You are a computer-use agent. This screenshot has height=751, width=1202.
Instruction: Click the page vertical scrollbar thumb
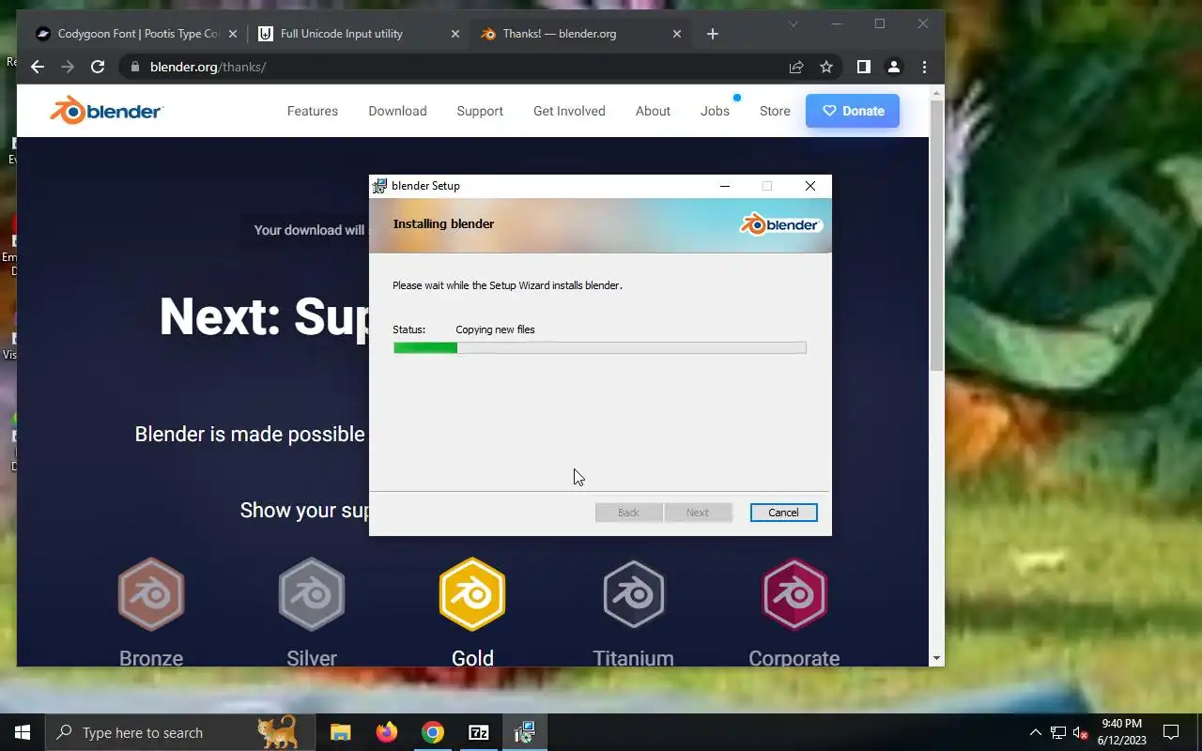[936, 235]
